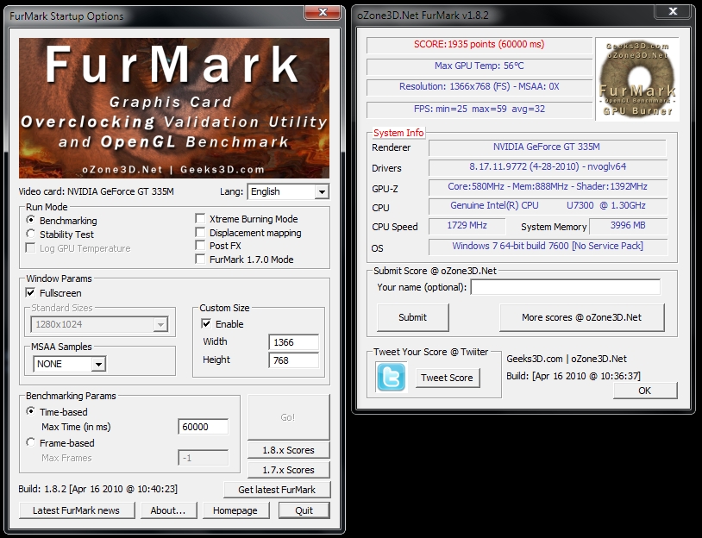The width and height of the screenshot is (702, 538).
Task: Open the About dialog
Action: (x=168, y=510)
